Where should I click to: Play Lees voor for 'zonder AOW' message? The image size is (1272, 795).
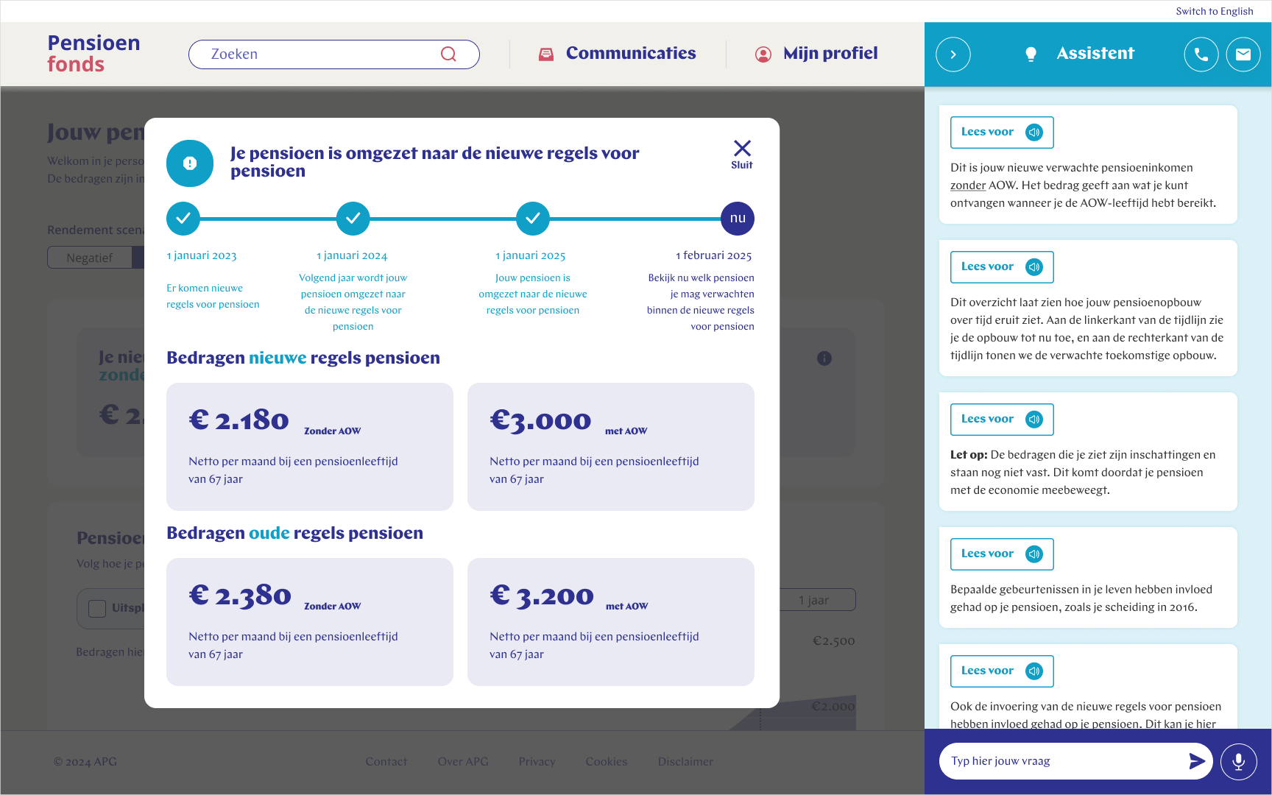click(x=1002, y=132)
